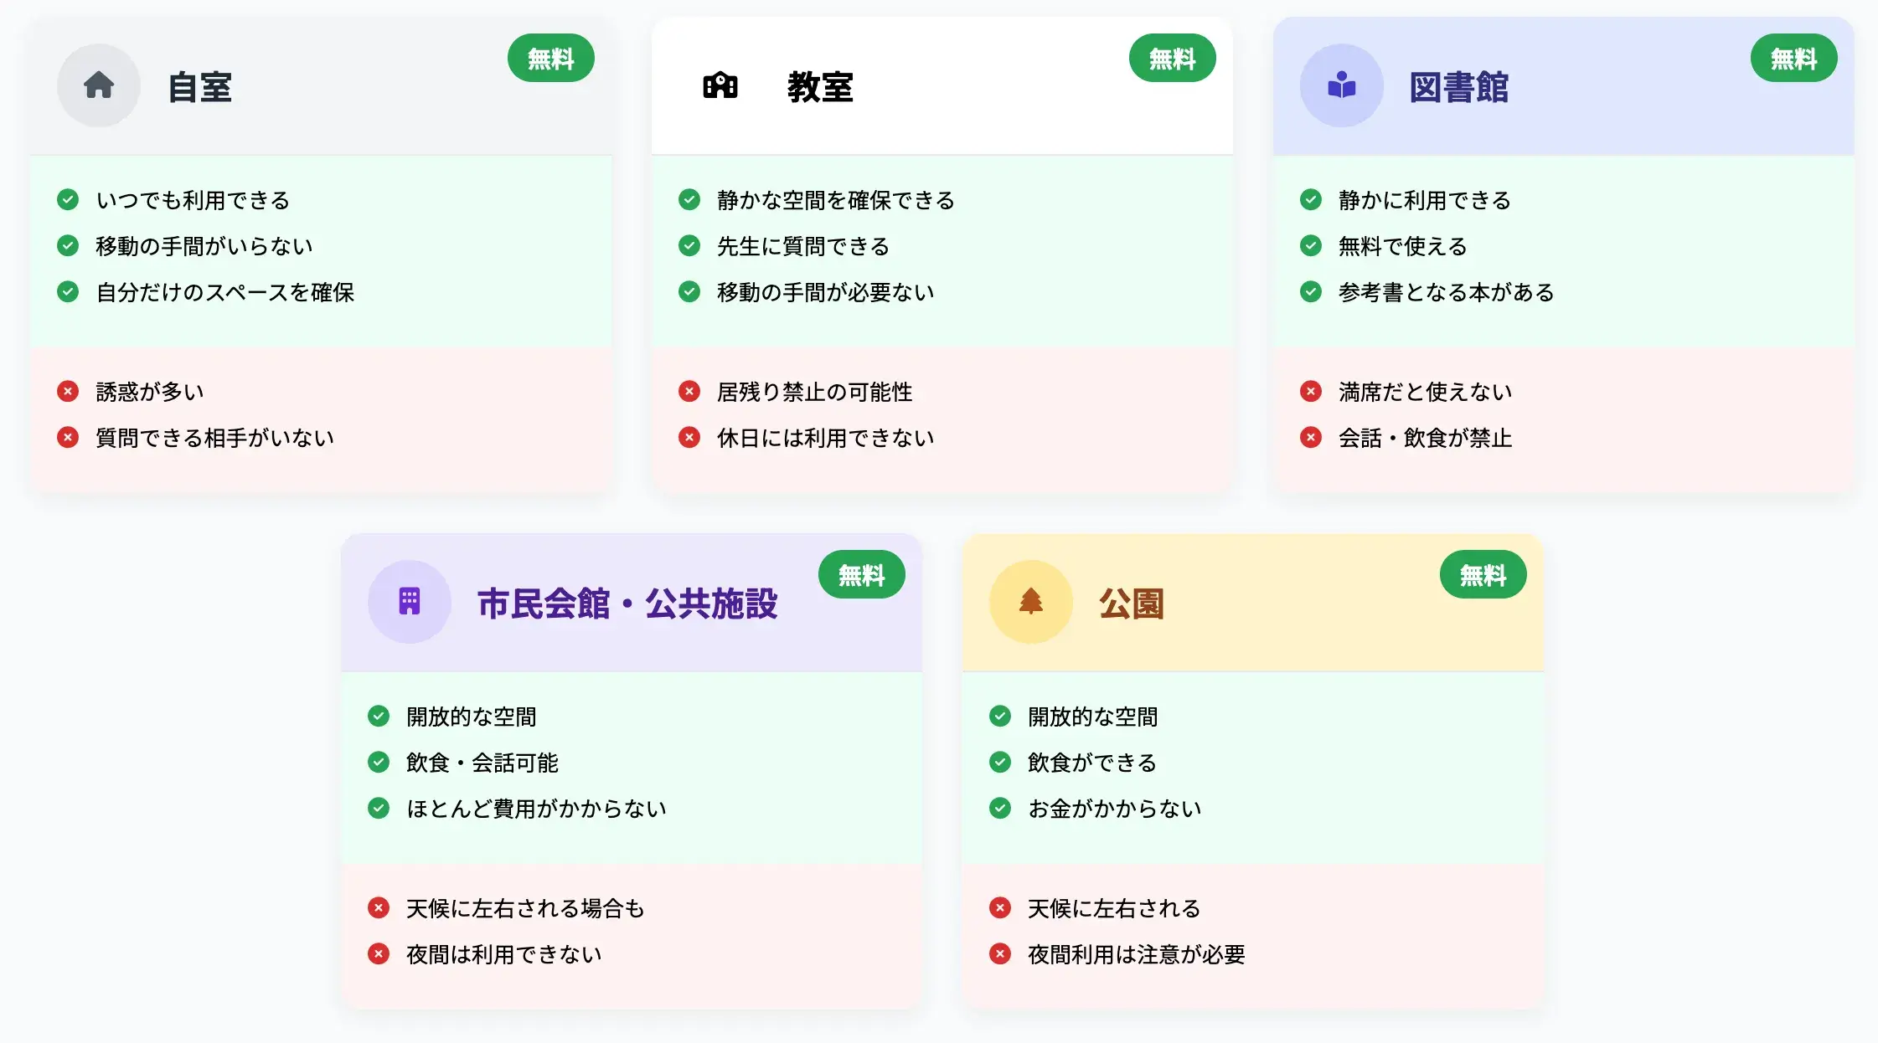Click the いつでも利用できる text
The image size is (1878, 1043).
click(x=193, y=200)
